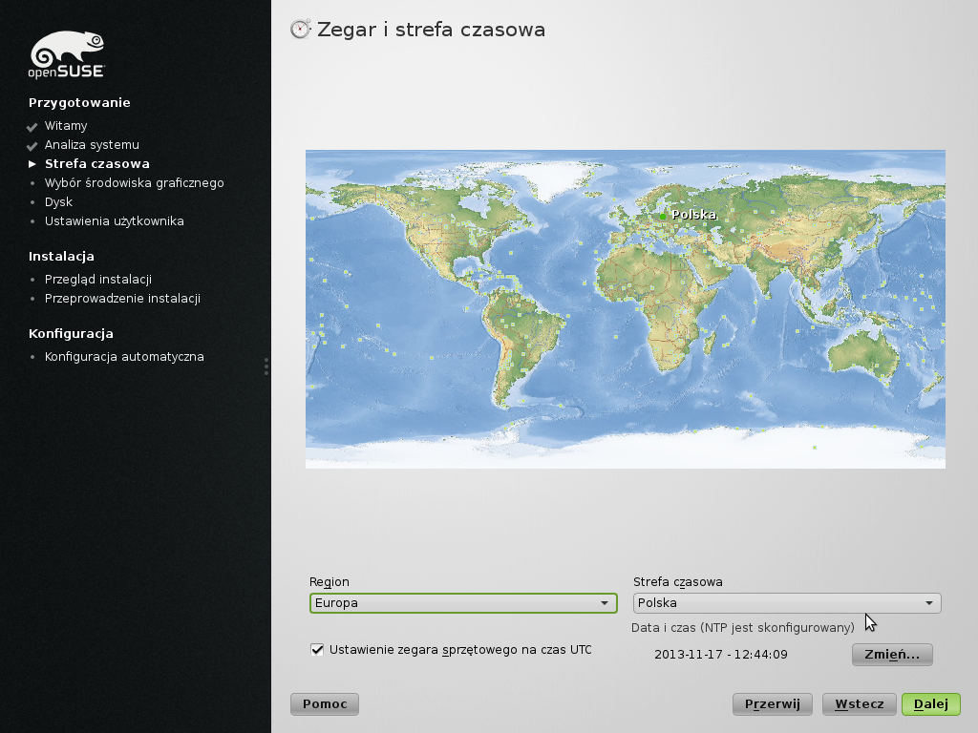This screenshot has width=978, height=733.
Task: Click Przegląd instalacji in the sidebar
Action: 97,280
